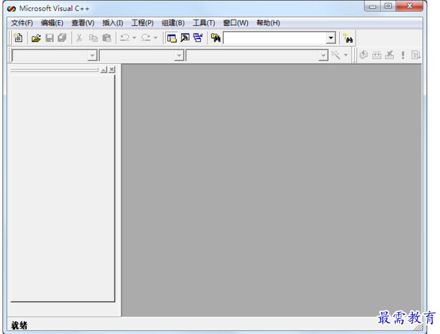Click the Go debug icon at toolbar end
The image size is (440, 334).
(x=416, y=55)
